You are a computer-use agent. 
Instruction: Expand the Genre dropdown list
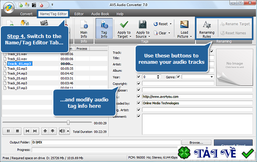click(211, 76)
